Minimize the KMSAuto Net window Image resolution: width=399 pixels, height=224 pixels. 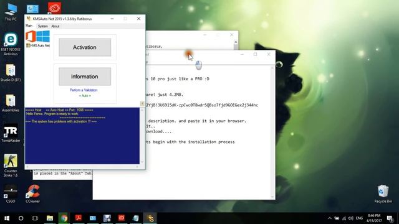point(112,19)
